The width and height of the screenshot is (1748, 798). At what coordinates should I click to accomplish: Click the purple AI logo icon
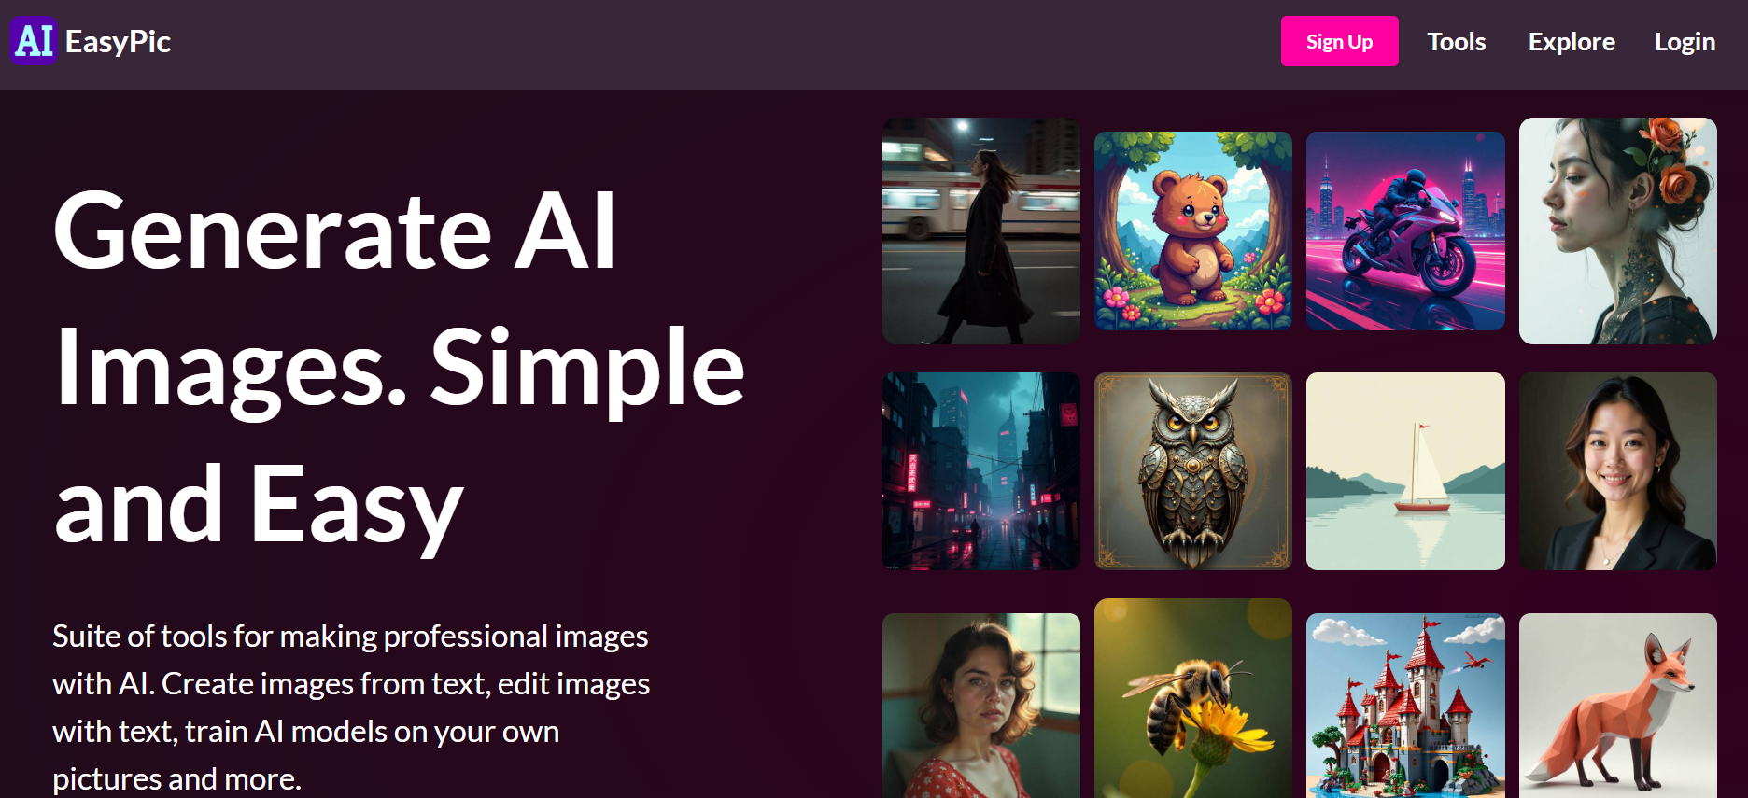click(34, 41)
